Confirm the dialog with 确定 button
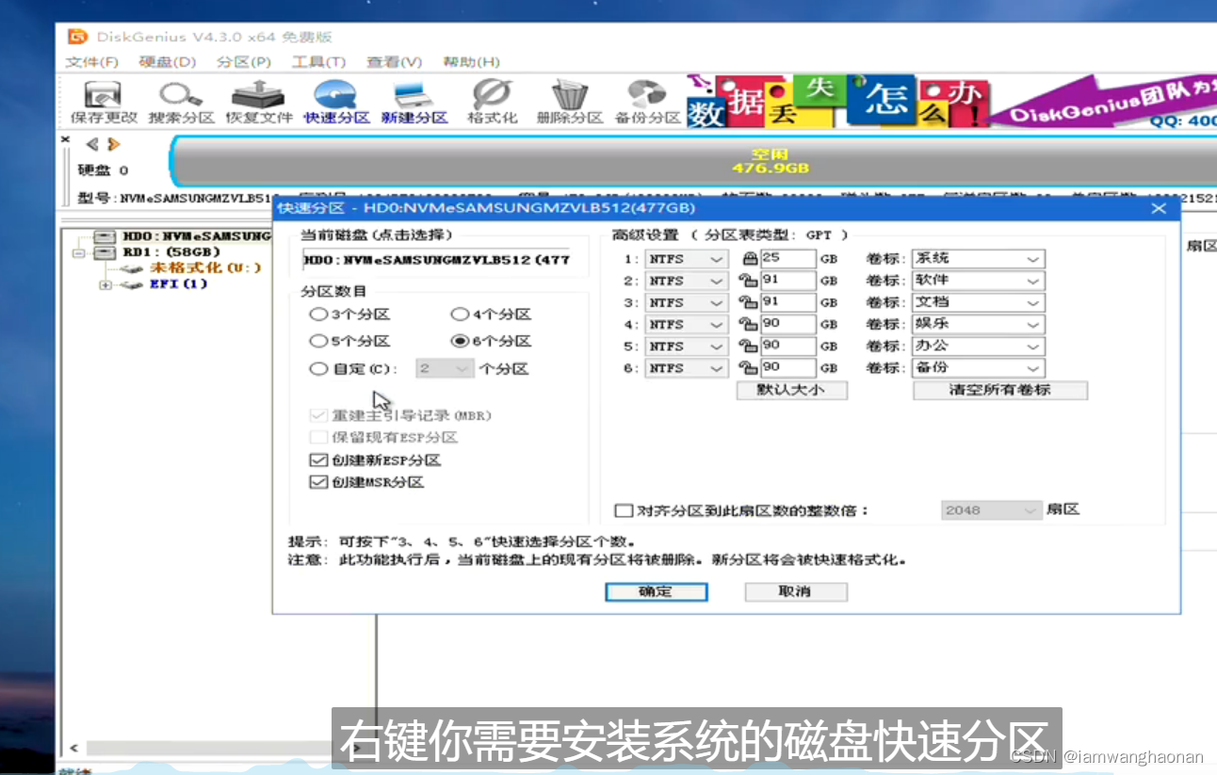 tap(656, 591)
